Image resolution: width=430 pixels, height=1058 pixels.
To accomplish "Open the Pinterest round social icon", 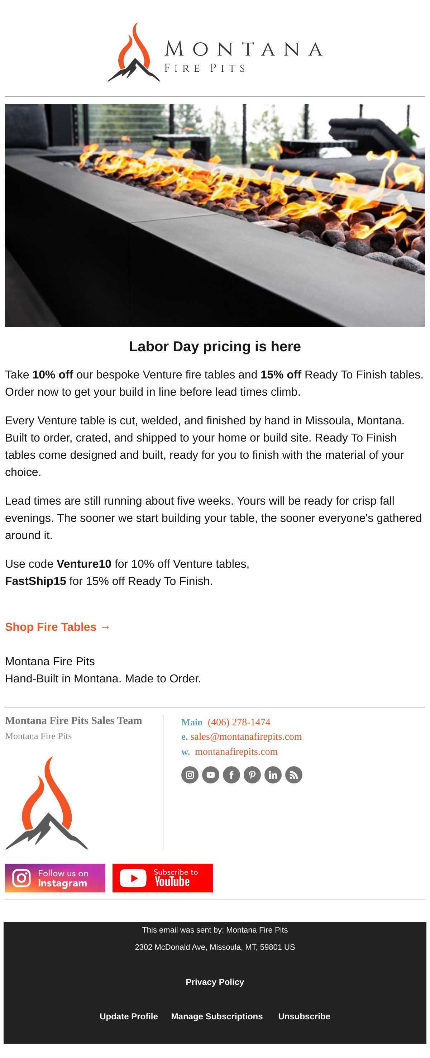I will (x=252, y=775).
